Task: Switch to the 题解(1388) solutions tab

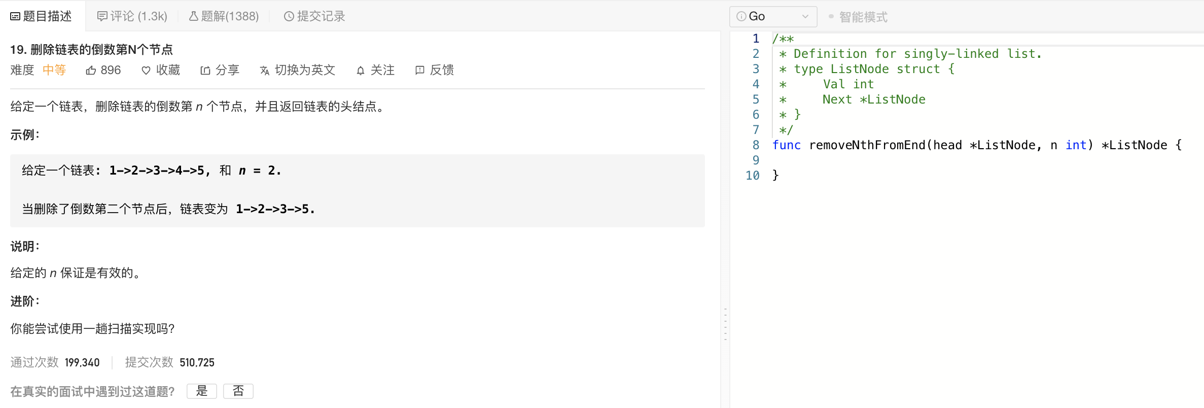Action: pyautogui.click(x=224, y=16)
